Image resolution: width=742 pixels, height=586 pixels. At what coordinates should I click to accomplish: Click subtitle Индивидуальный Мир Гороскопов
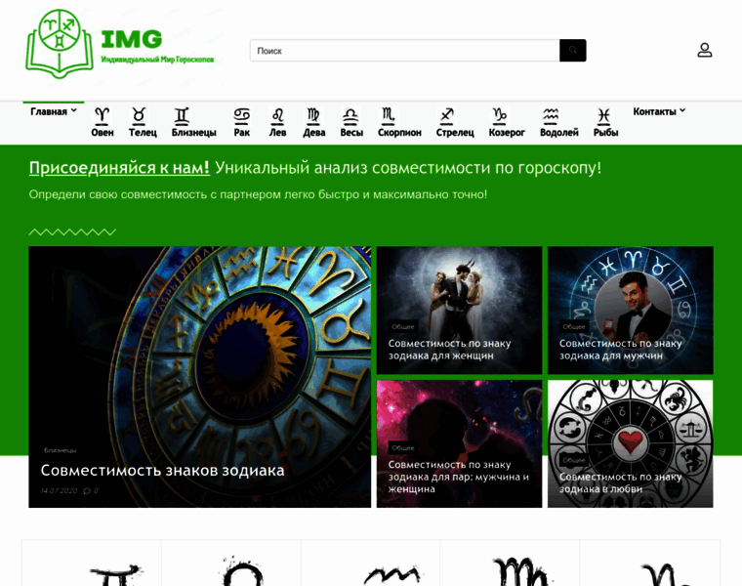tap(157, 60)
